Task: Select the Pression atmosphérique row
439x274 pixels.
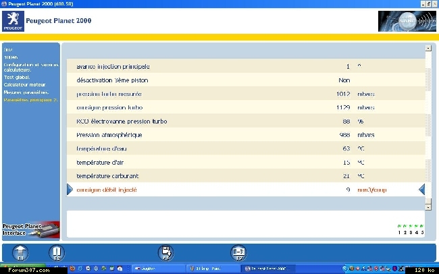Action: [x=246, y=135]
